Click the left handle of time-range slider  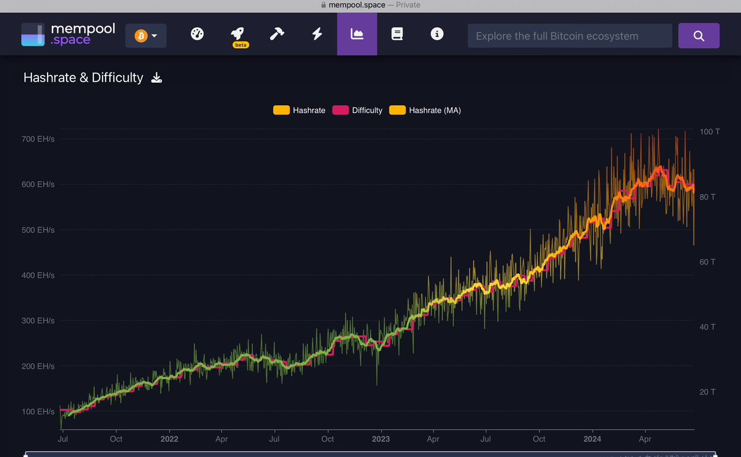click(x=25, y=455)
